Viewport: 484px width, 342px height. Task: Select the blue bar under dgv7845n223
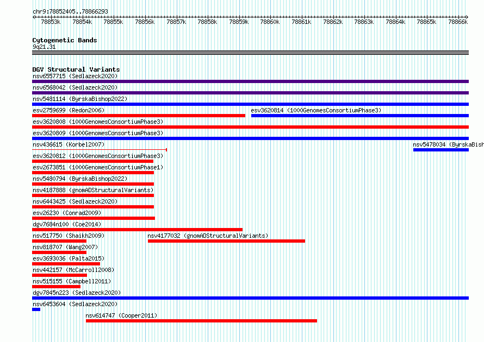point(250,298)
